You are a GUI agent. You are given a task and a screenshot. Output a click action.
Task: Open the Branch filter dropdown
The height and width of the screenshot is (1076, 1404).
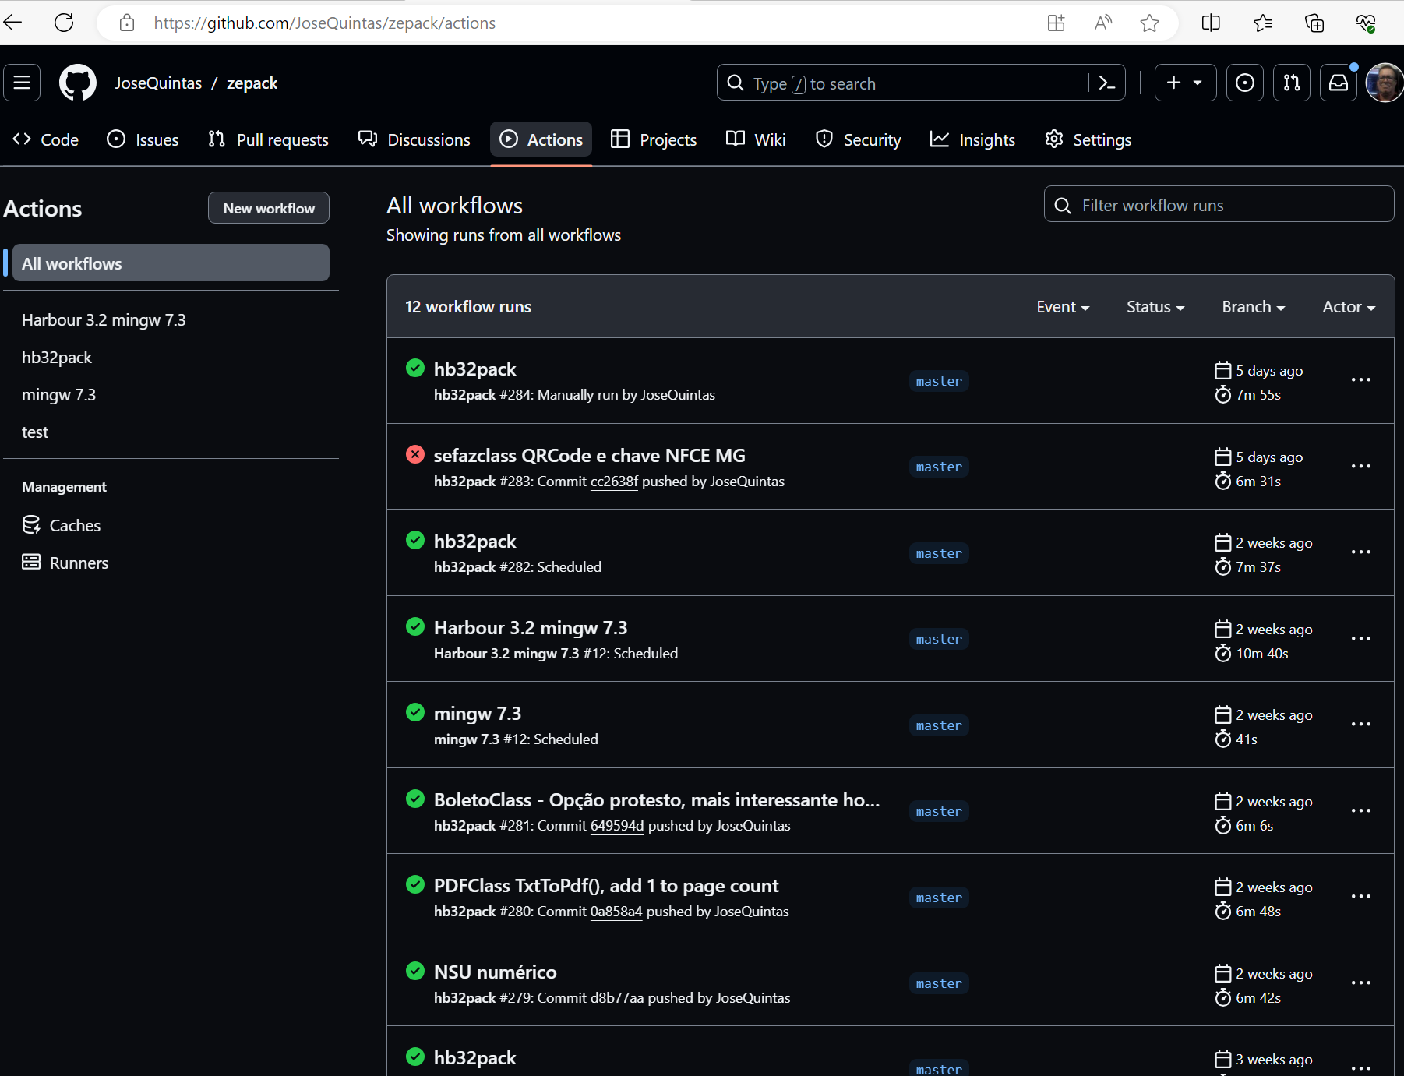pos(1253,307)
